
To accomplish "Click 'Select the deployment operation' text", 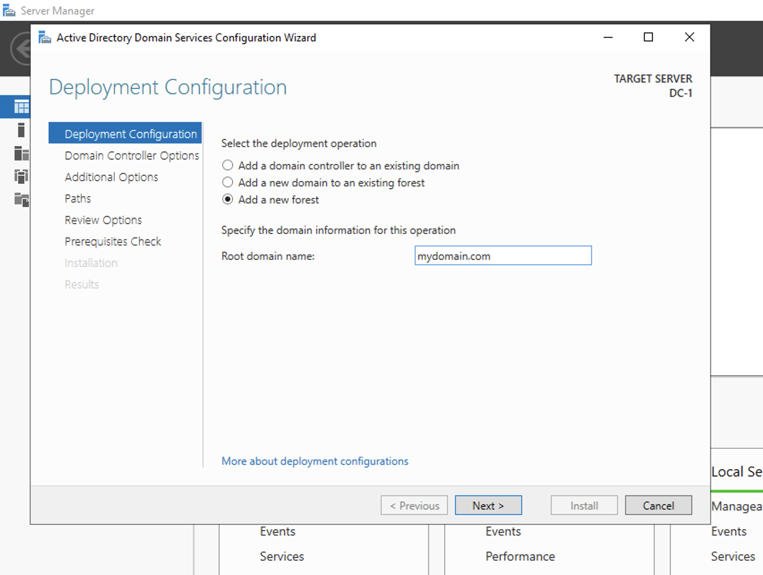I will (x=299, y=143).
